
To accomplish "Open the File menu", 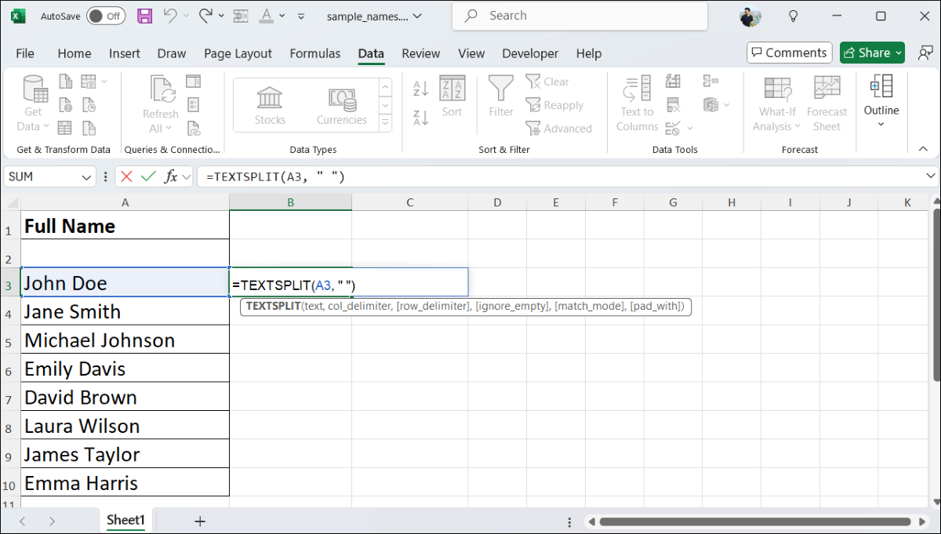I will tap(25, 53).
